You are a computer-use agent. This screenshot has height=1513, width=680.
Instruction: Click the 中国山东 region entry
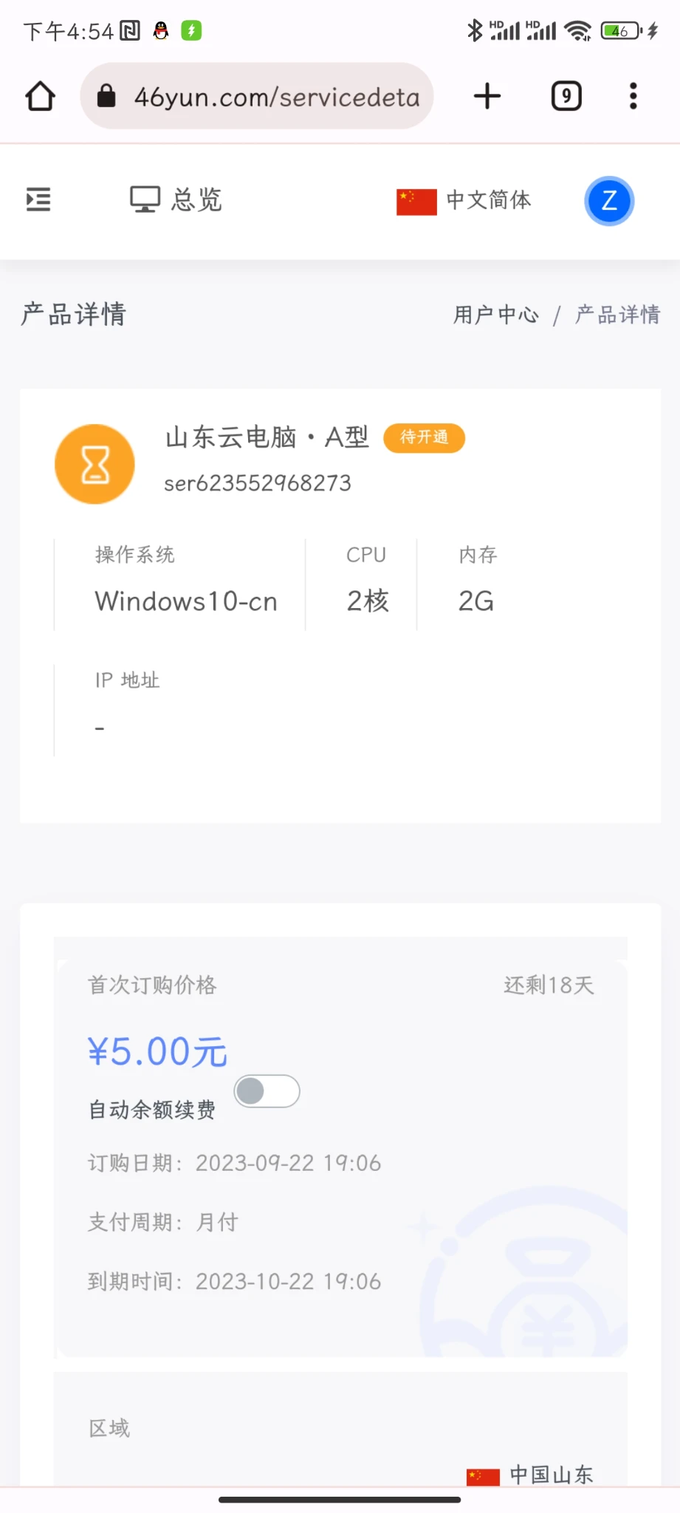(x=551, y=1475)
